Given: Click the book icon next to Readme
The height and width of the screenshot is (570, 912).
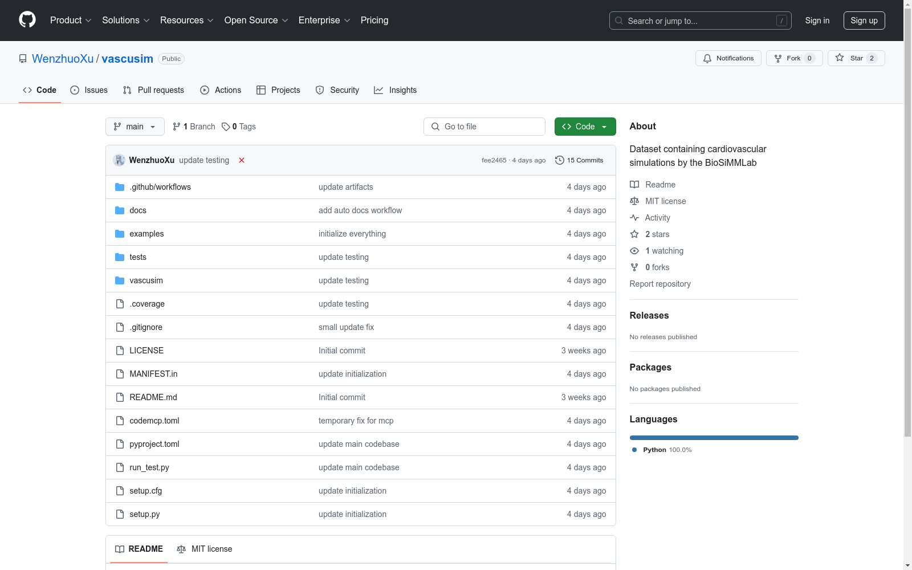Looking at the screenshot, I should pyautogui.click(x=634, y=185).
